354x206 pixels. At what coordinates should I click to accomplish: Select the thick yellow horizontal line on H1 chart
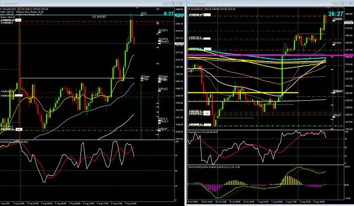point(242,92)
